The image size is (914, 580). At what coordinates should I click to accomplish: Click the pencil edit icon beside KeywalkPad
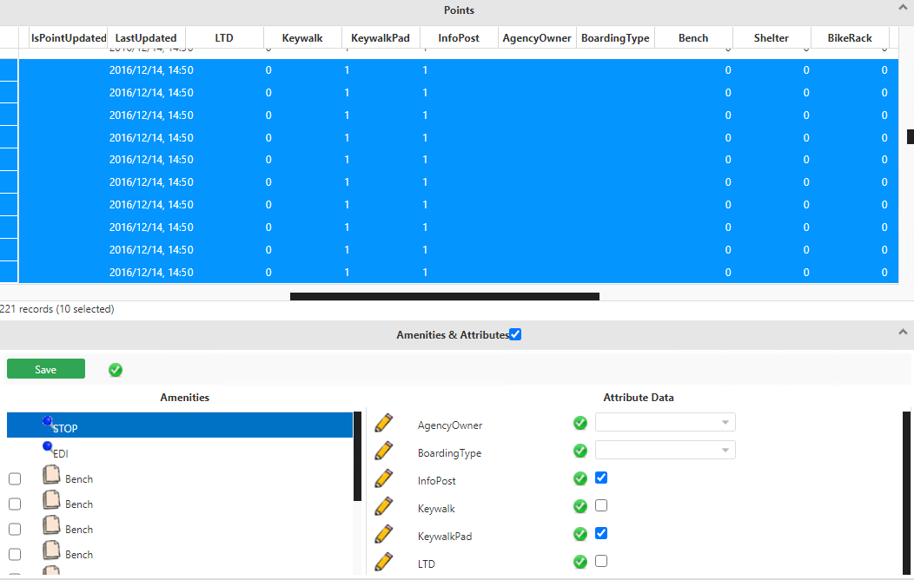click(383, 534)
